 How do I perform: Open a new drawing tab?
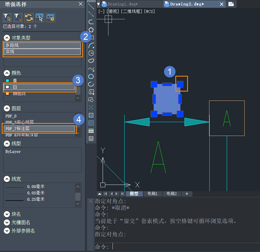[231, 4]
